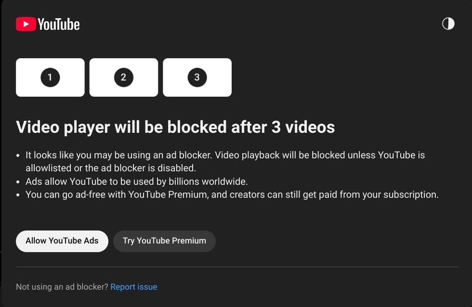472x307 pixels.
Task: Click the heading "Video player will be blocked after 3 videos"
Action: 175,127
